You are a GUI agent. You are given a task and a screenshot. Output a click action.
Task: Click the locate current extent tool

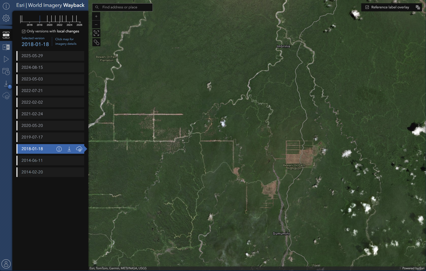[x=96, y=33]
